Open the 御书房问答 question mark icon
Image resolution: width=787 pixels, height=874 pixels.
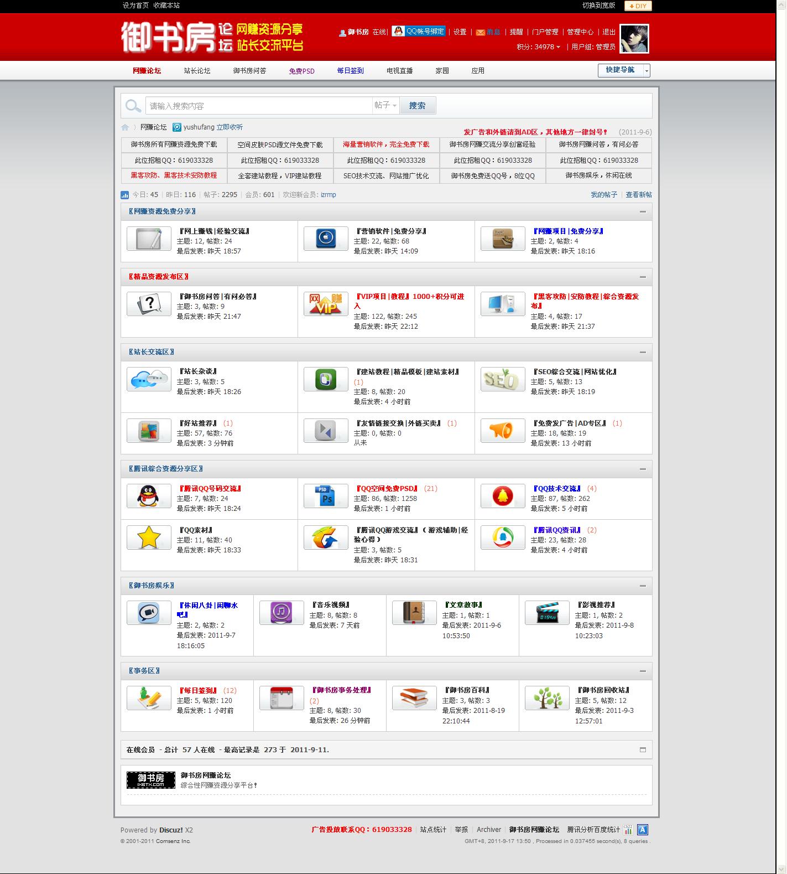pyautogui.click(x=149, y=304)
